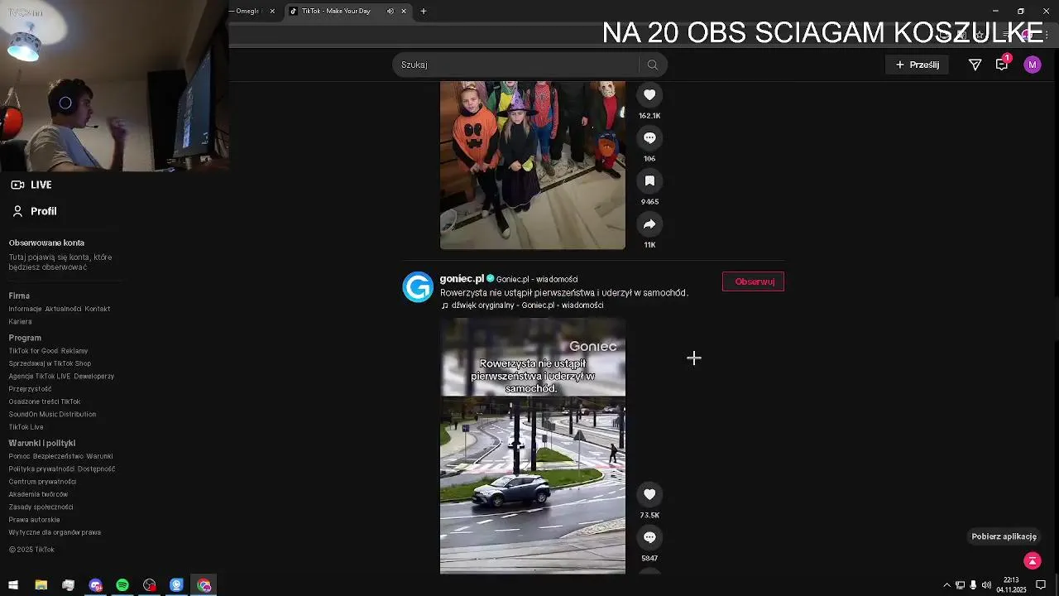This screenshot has height=596, width=1059.
Task: Open the Akademia twórców link
Action: click(x=38, y=495)
